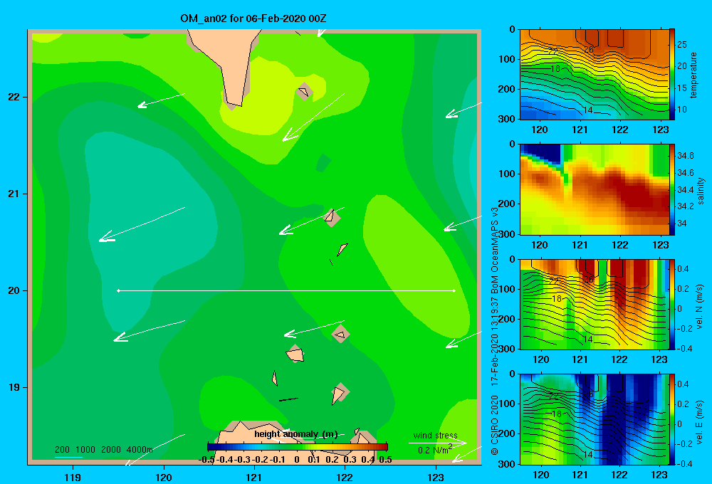Click the 34.8 tick on salinity colorbar
This screenshot has width=712, height=484.
tap(686, 156)
